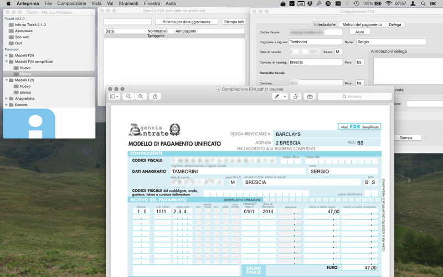The height and width of the screenshot is (277, 443).
Task: Open the Vai menu
Action: pos(110,3)
